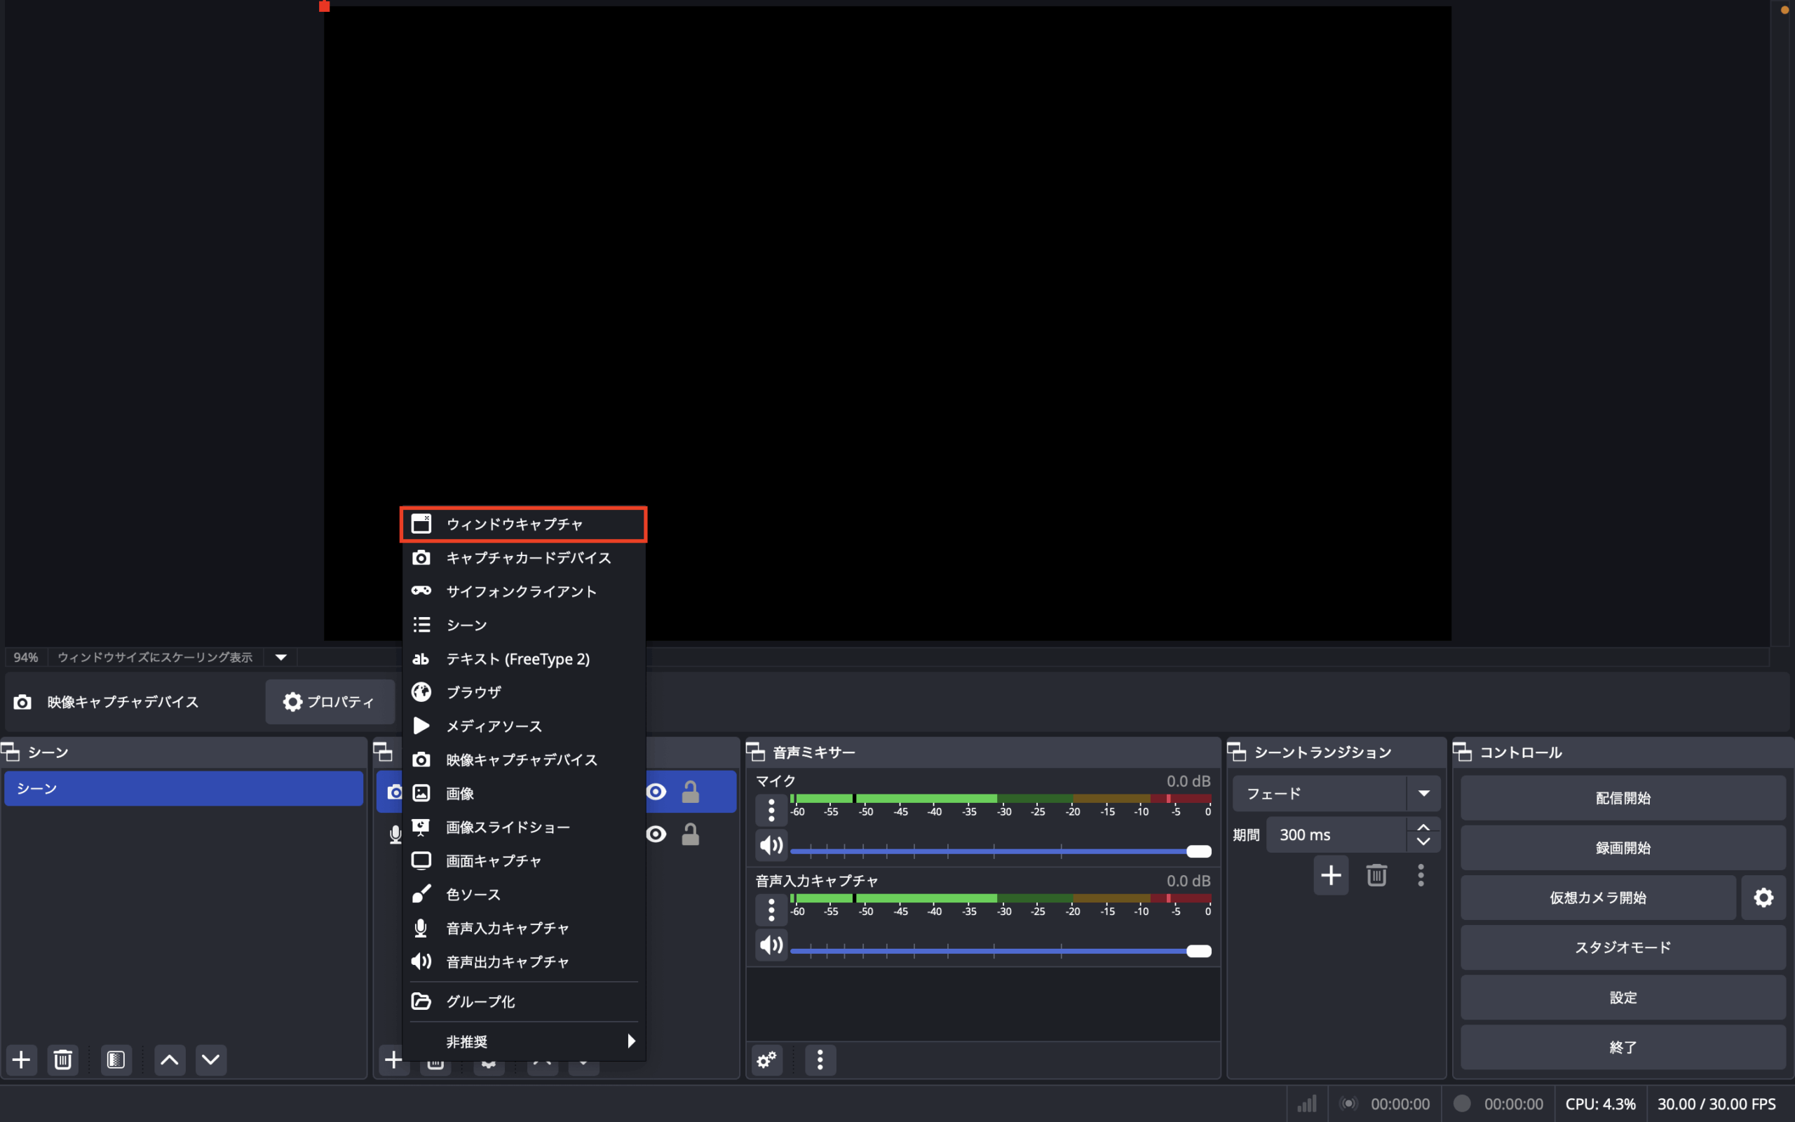Delete selected scene with trash icon
The height and width of the screenshot is (1122, 1795).
coord(63,1060)
